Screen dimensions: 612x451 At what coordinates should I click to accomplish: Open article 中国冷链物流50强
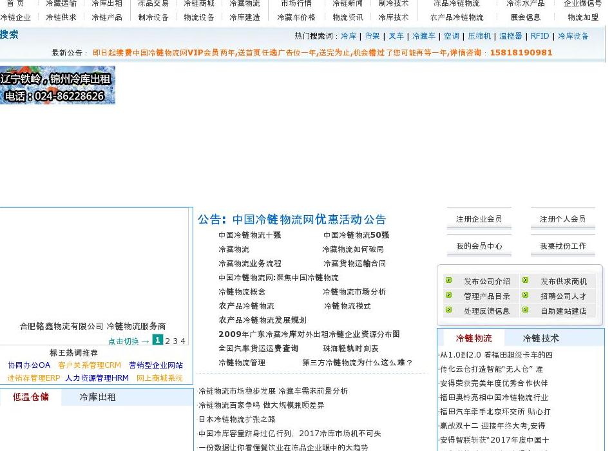(356, 235)
